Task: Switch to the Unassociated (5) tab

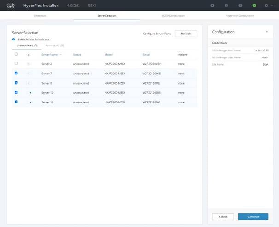Action: 27,45
